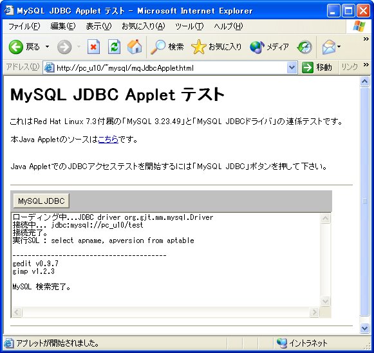Click the green Back arrow icon
Image resolution: width=374 pixels, height=353 pixels.
15,47
